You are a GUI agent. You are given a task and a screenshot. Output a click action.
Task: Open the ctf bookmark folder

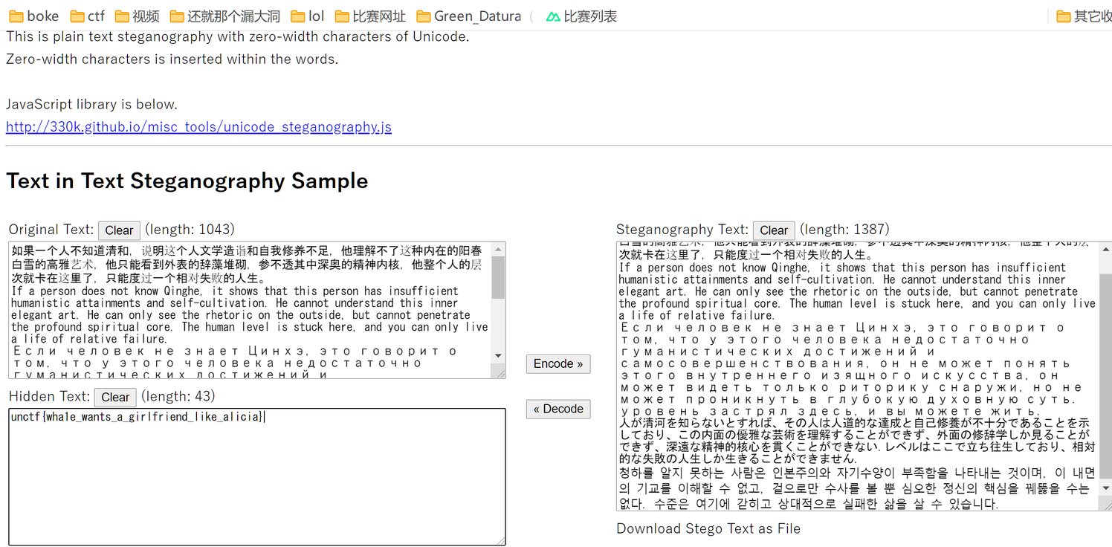point(88,16)
